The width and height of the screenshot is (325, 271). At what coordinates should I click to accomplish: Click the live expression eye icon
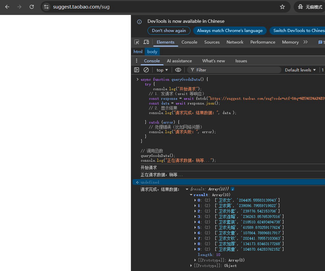(x=178, y=70)
